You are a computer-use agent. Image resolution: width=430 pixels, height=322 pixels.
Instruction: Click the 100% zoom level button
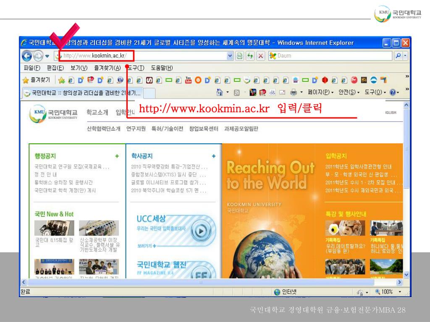(x=384, y=292)
